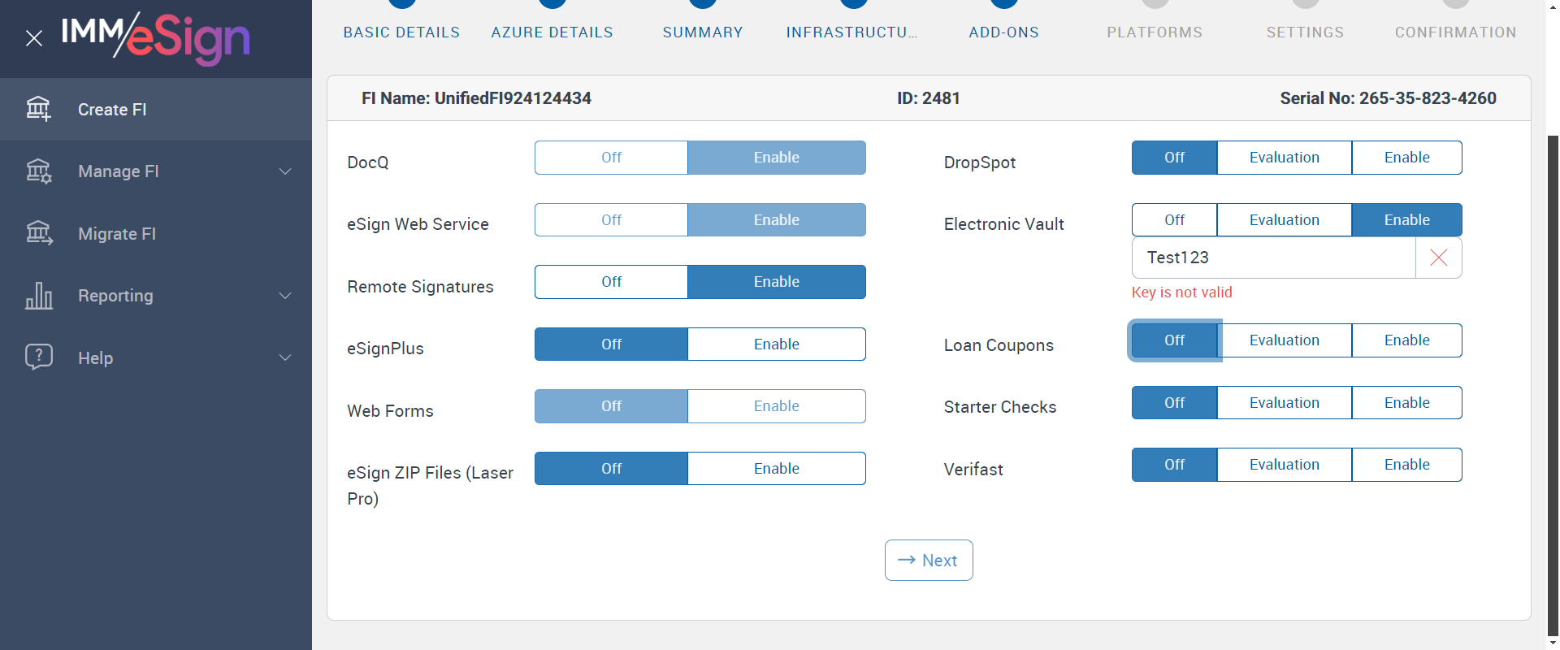1560x650 pixels.
Task: Click the IMM eSign logo
Action: (156, 38)
